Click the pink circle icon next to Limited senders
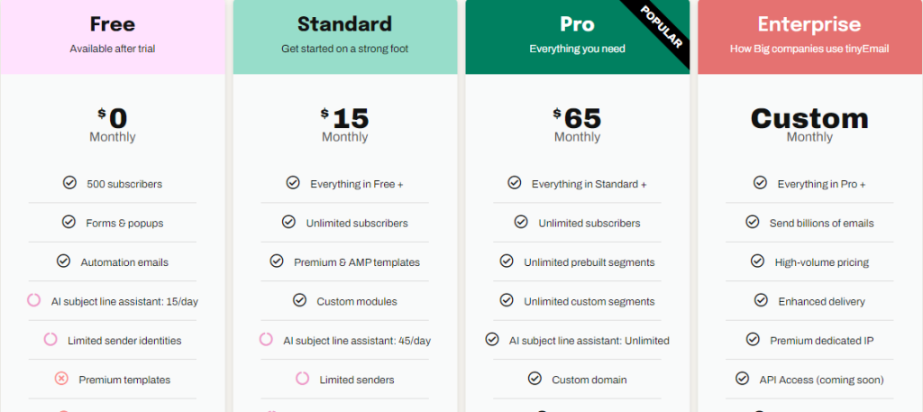Viewport: 923px width, 412px height. tap(303, 379)
